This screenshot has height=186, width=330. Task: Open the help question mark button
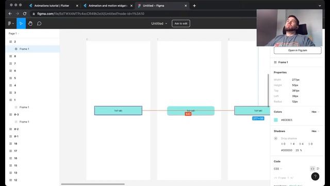315,176
